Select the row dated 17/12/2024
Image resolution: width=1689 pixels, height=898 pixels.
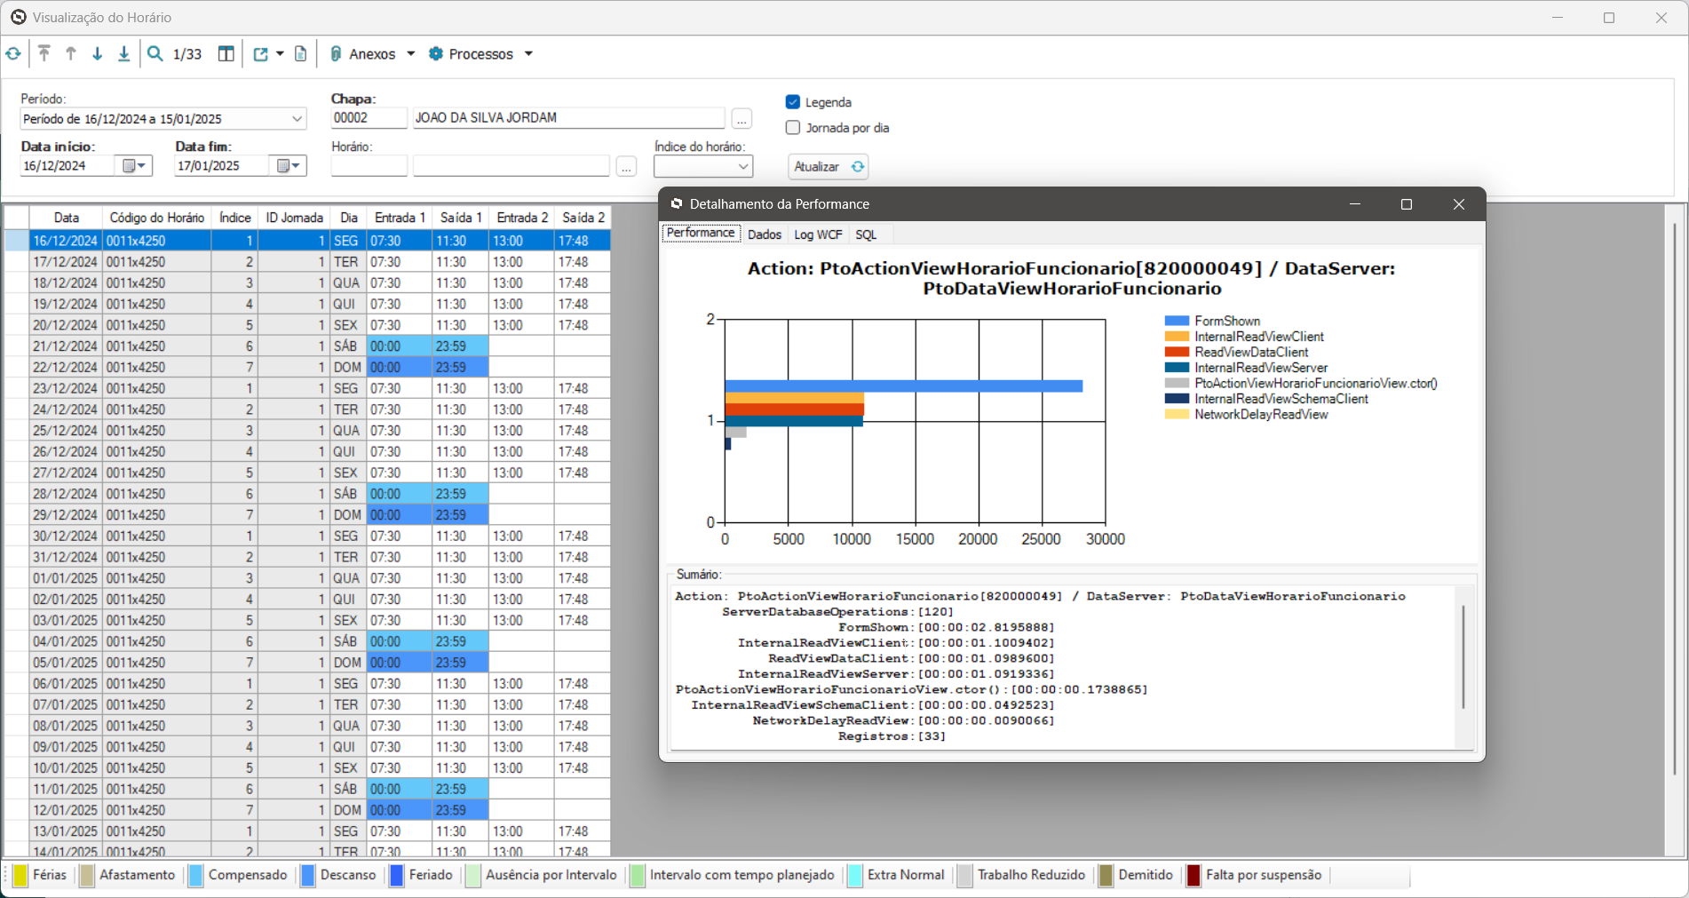tap(307, 262)
